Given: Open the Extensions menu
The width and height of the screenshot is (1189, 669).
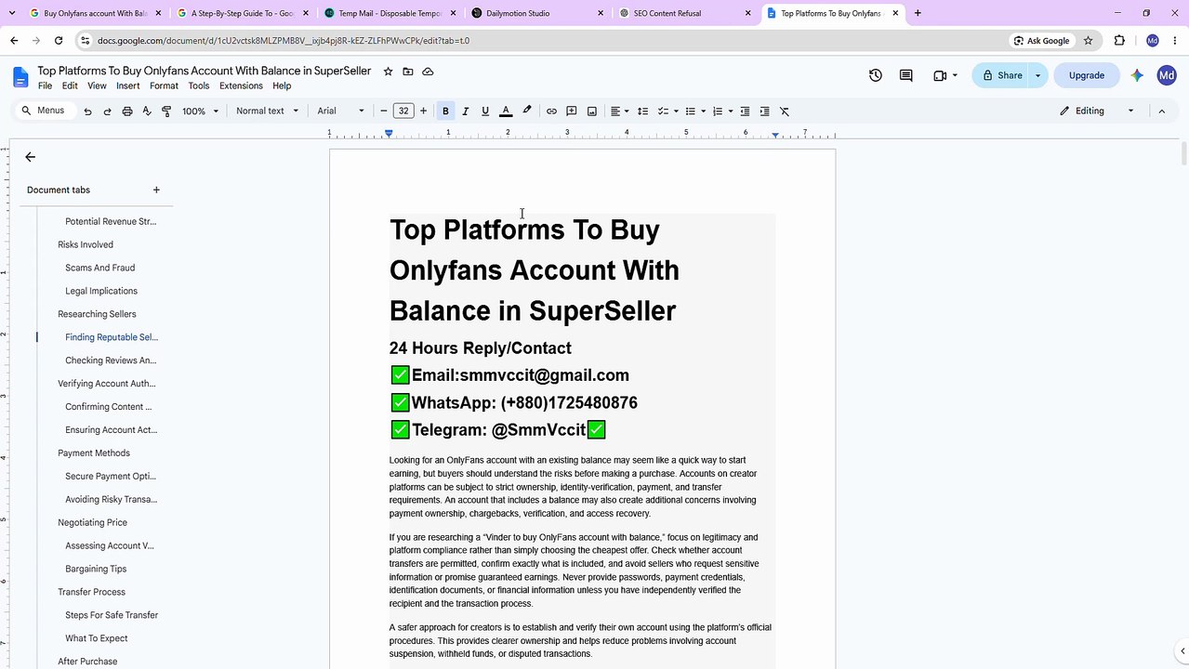Looking at the screenshot, I should point(241,86).
